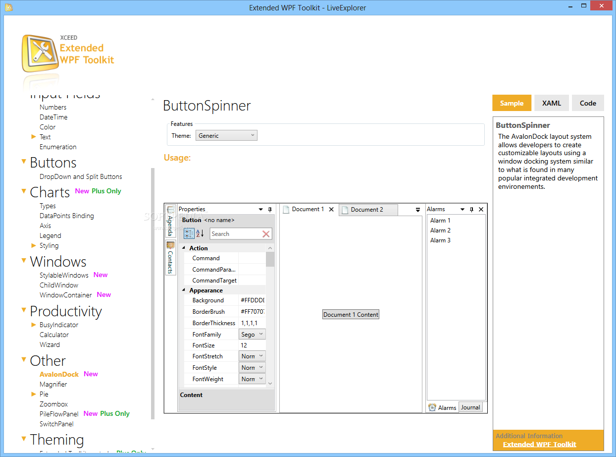The image size is (616, 457).
Task: Select Alarm 3 in the Alarms list
Action: (x=440, y=240)
